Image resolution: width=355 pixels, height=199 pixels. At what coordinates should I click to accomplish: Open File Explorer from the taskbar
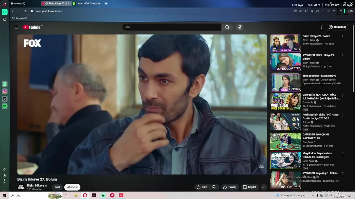(76, 195)
